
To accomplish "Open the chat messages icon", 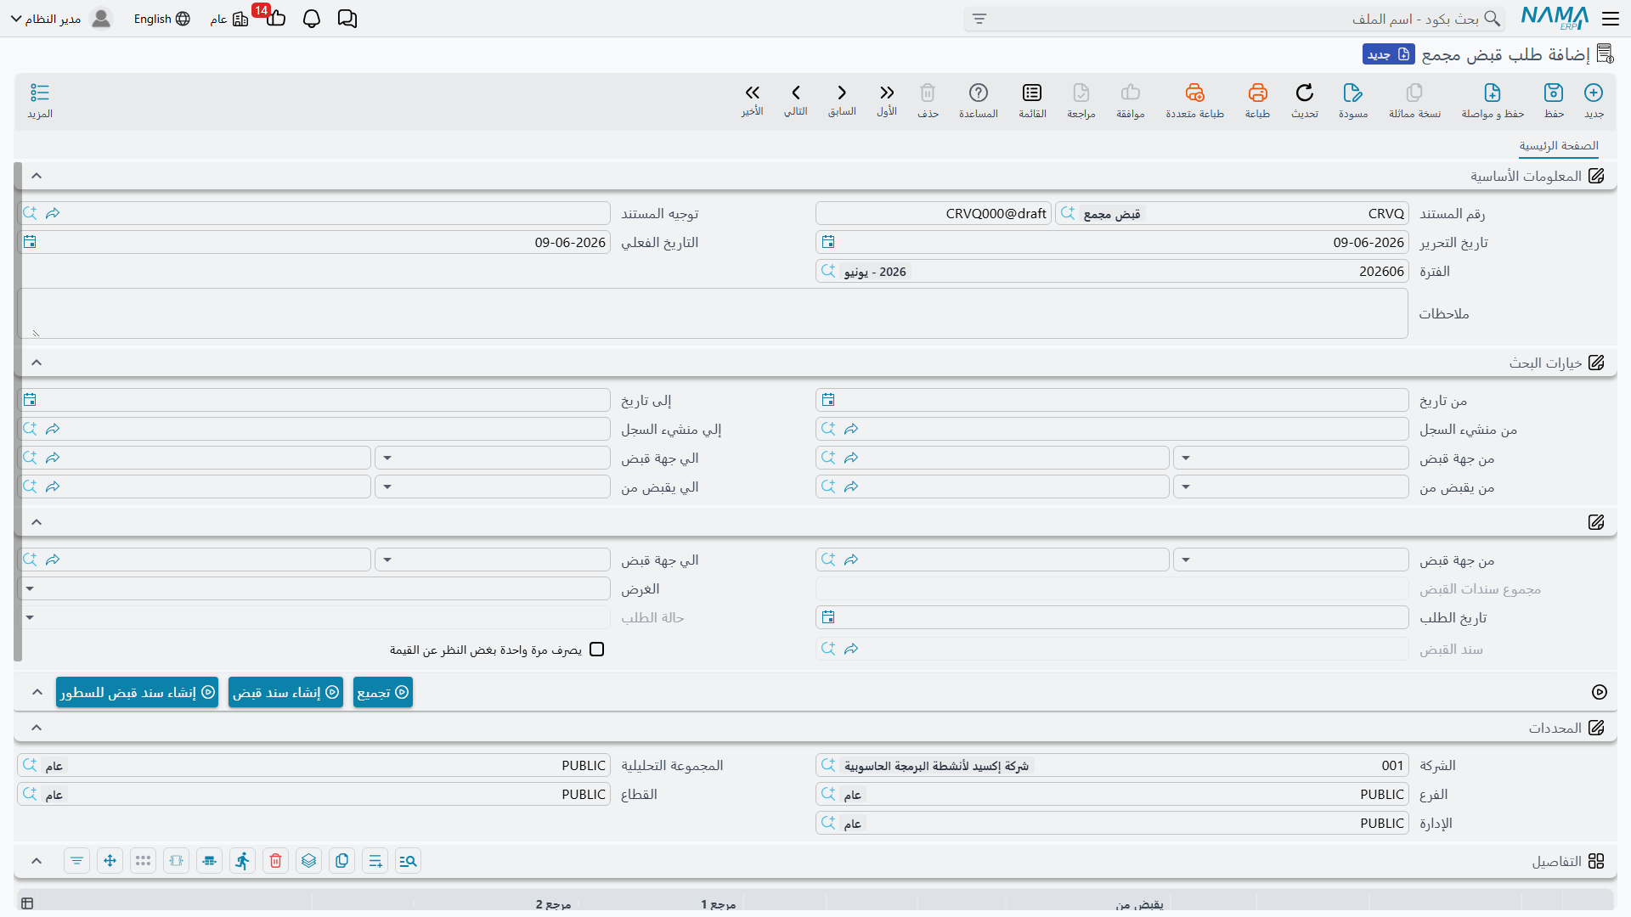I will pyautogui.click(x=347, y=19).
